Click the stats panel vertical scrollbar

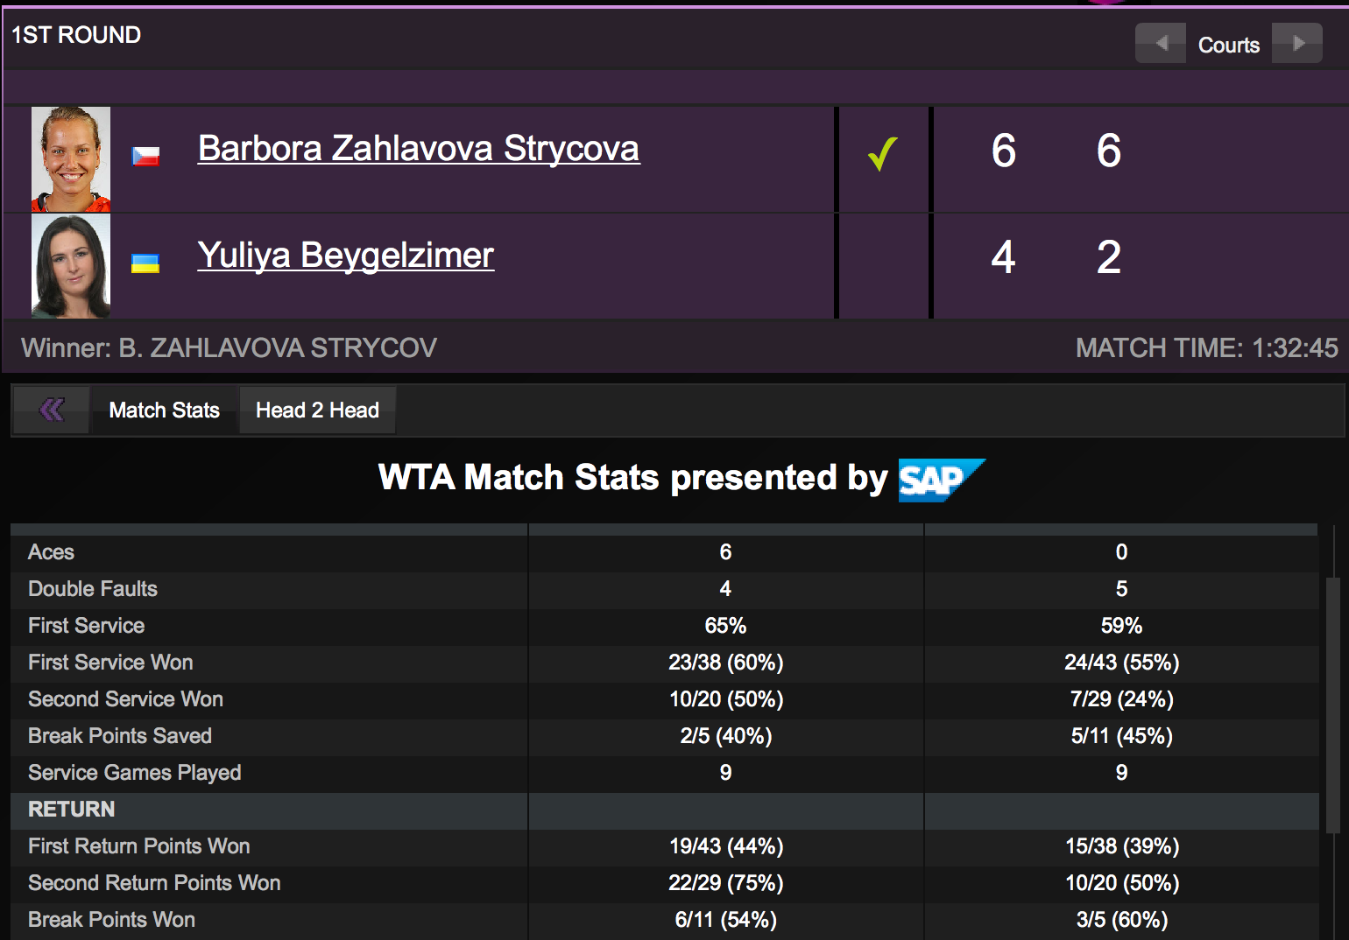point(1332,700)
